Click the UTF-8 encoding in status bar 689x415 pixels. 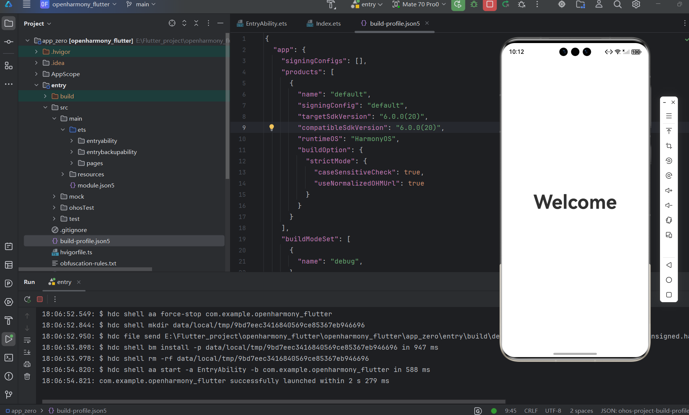tap(553, 411)
